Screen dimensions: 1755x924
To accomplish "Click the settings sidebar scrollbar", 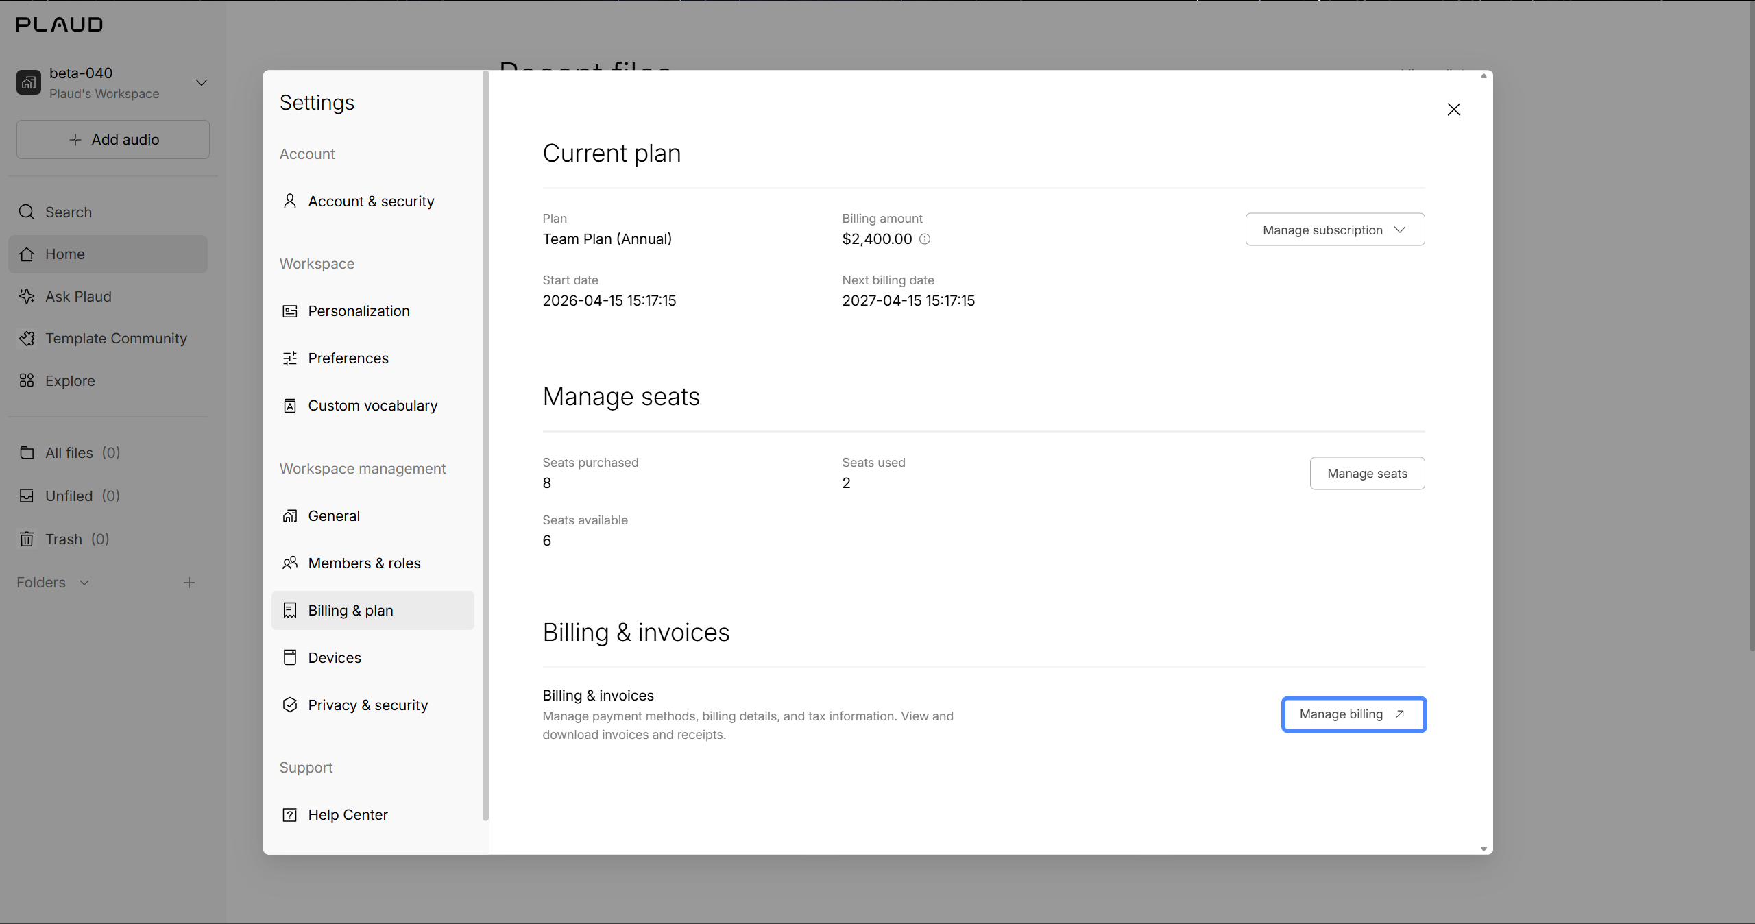I will click(x=485, y=446).
